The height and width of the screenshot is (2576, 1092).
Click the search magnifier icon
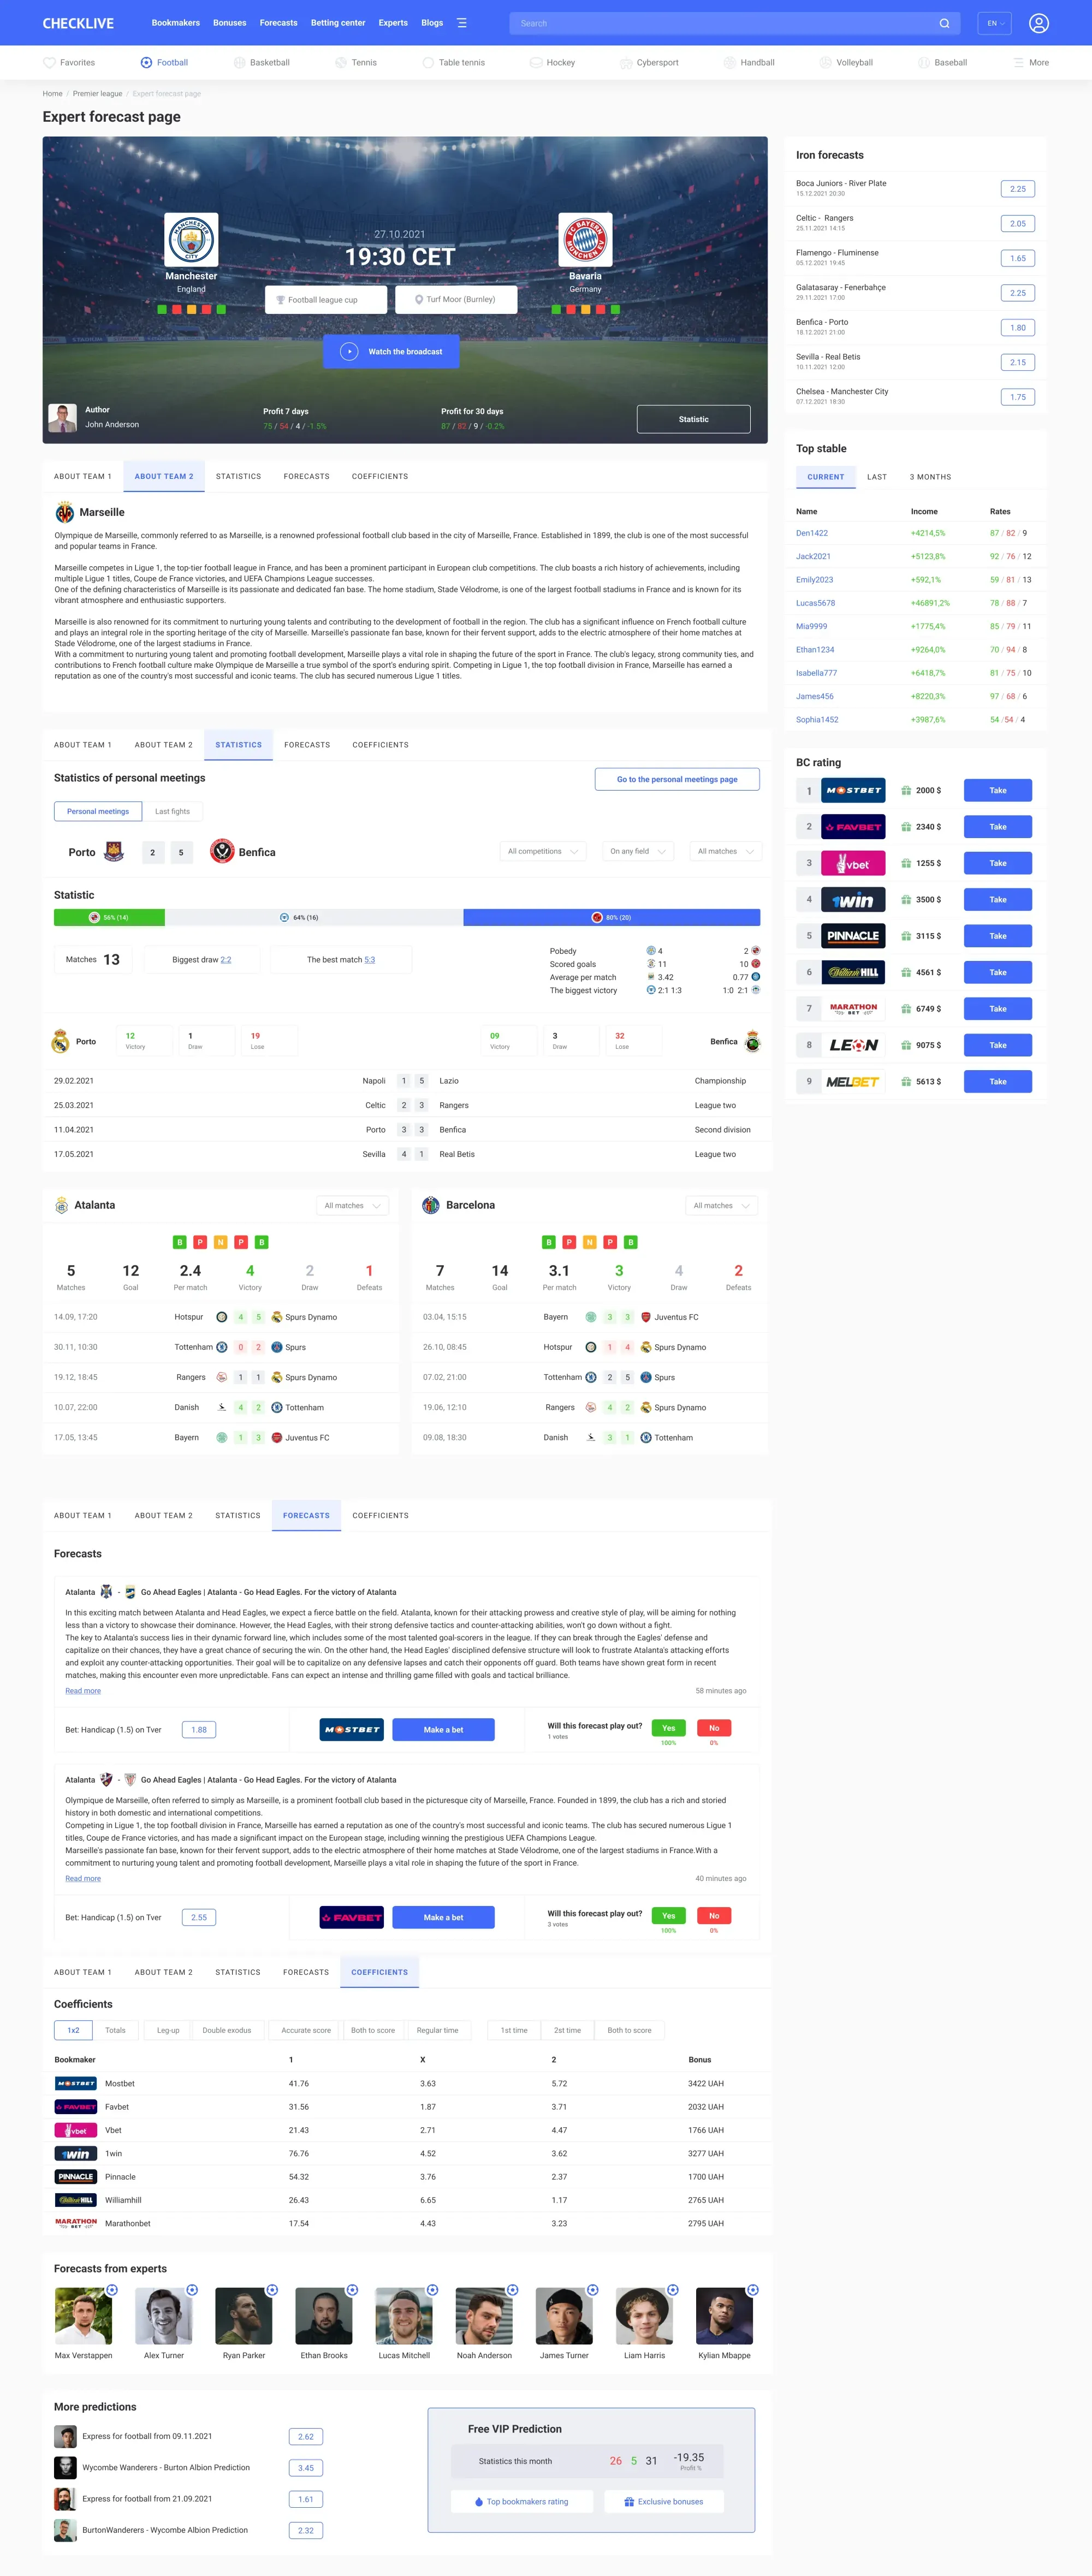point(944,22)
